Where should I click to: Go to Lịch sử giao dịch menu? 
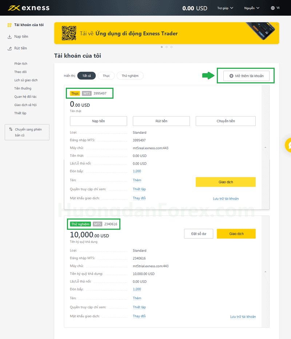26,80
